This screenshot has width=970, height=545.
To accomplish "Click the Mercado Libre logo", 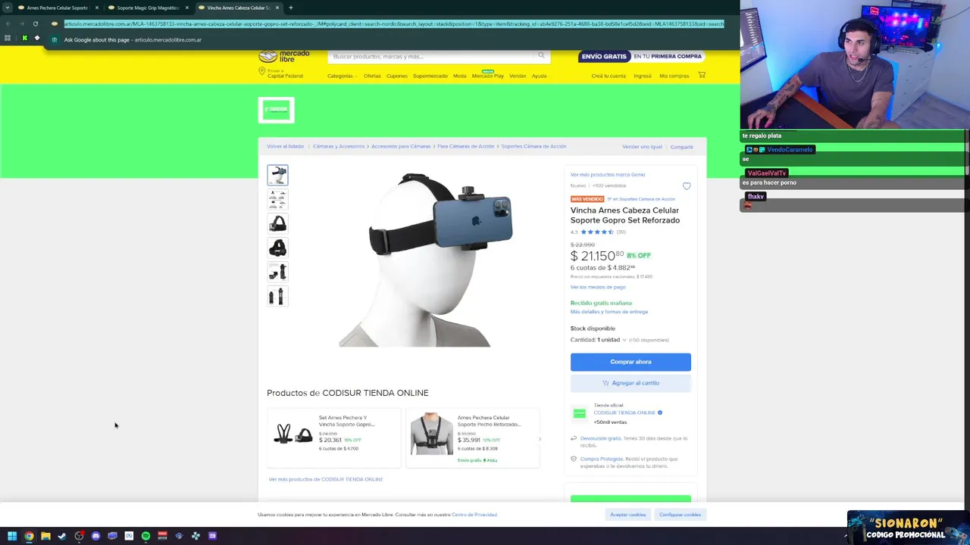I will pyautogui.click(x=283, y=56).
